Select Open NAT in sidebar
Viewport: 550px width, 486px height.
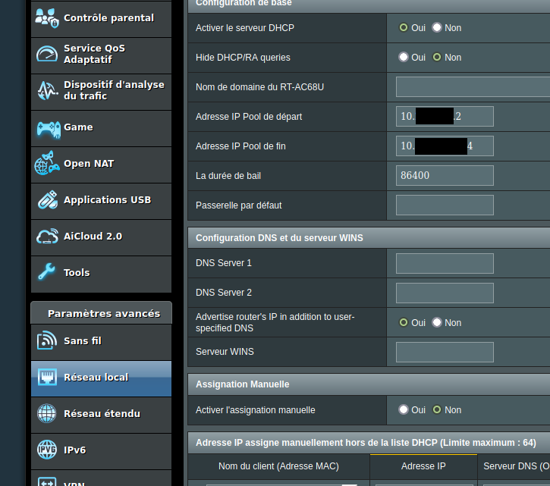coord(101,165)
